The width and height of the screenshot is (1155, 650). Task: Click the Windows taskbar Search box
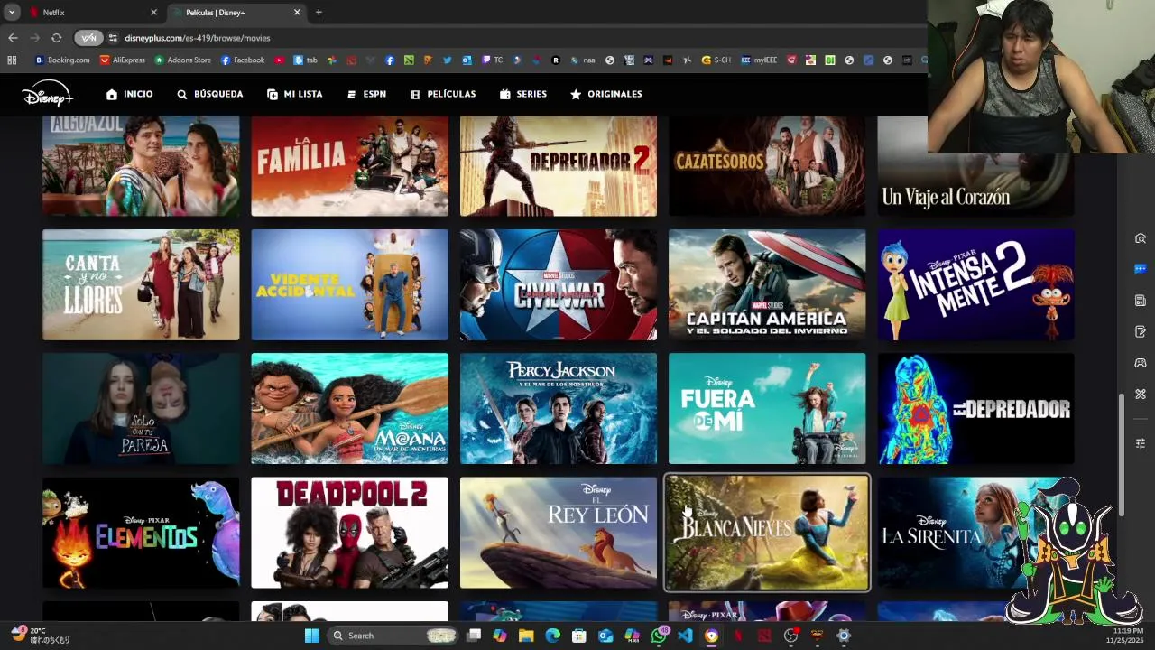coord(393,636)
